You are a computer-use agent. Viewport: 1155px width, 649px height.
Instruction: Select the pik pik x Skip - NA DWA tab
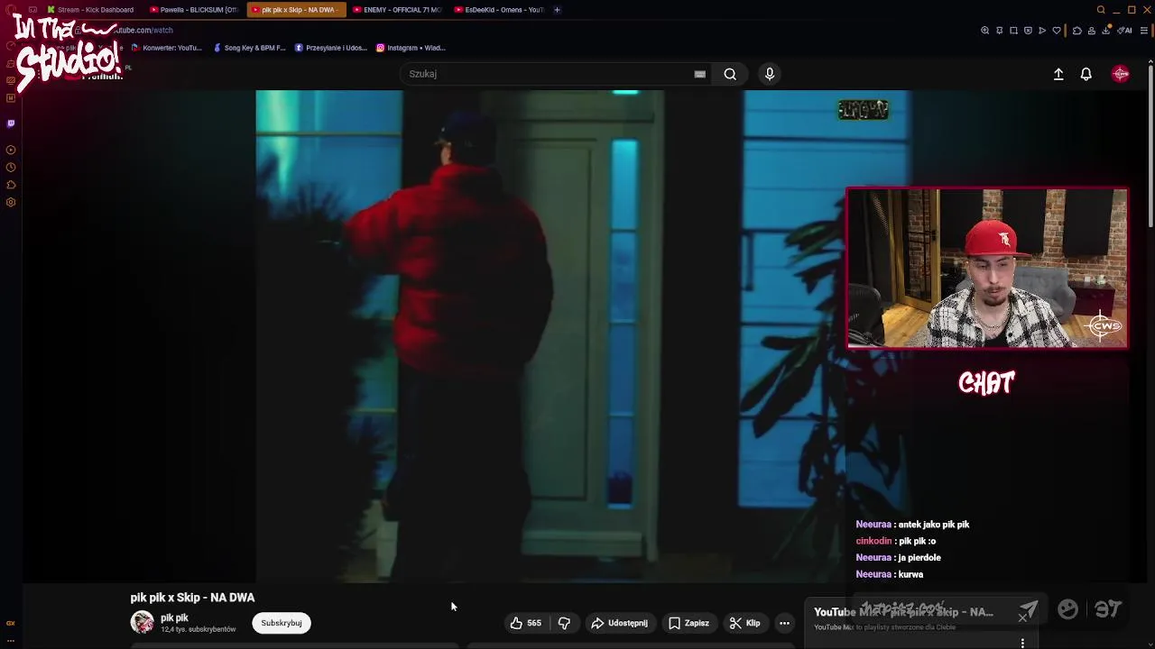coord(296,10)
